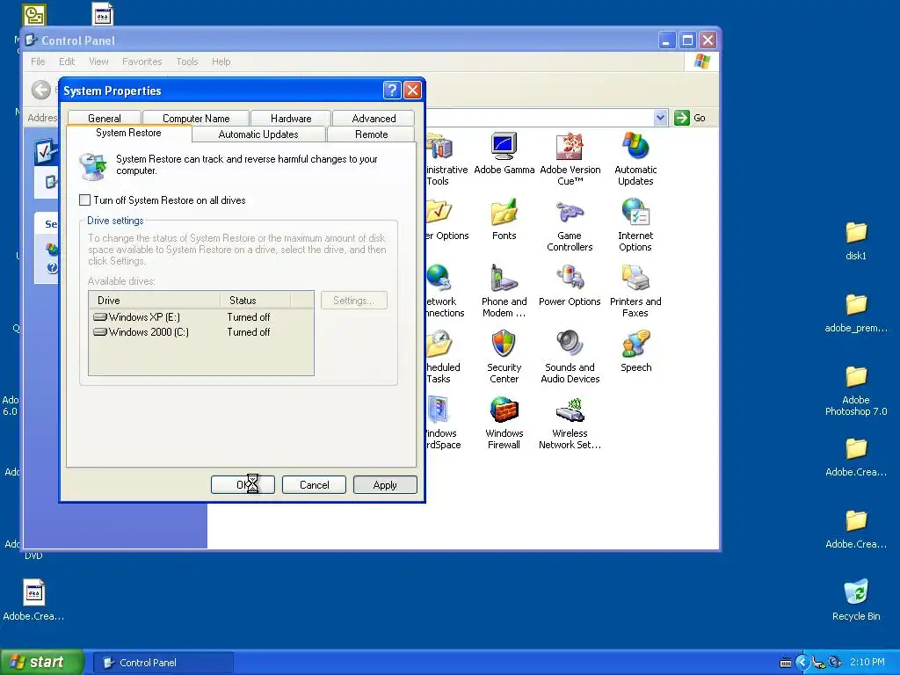
Task: Open the Help menu in Control Panel
Action: 221,62
